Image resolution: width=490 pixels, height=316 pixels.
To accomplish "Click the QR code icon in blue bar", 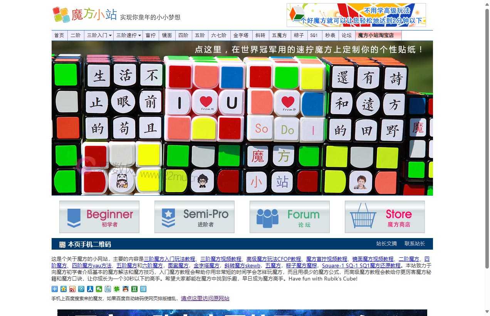I will point(62,244).
